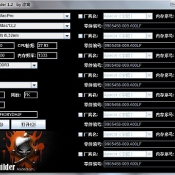
Task: Click the (S) button left of 打开(O)
Action: click(x=4, y=124)
